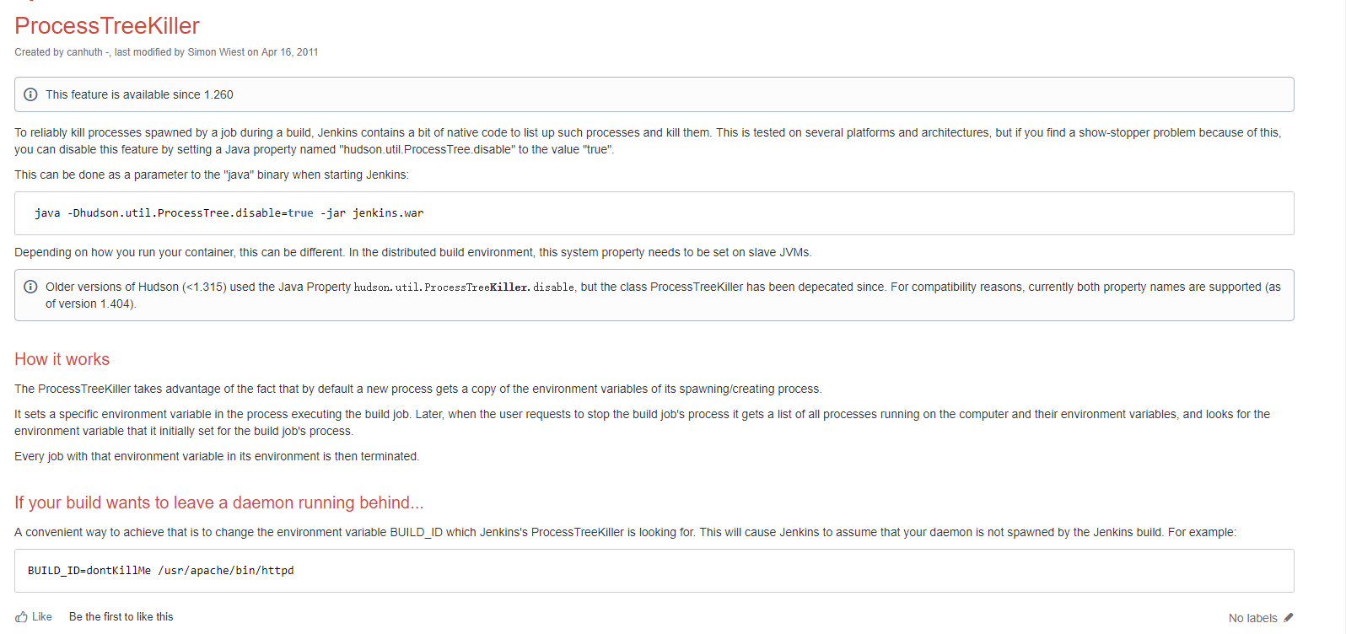The height and width of the screenshot is (634, 1346).
Task: Click the 'If your build wants to leave a daemon' heading
Action: click(218, 502)
